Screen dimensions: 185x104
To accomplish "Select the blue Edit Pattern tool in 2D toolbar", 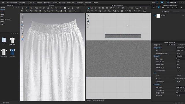I will pos(88,8).
